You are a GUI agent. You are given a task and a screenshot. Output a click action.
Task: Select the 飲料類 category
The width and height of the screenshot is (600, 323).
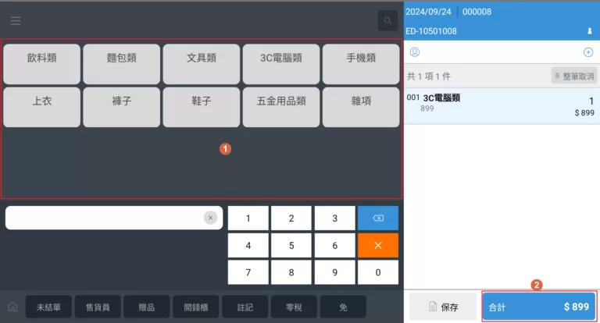[x=42, y=58]
